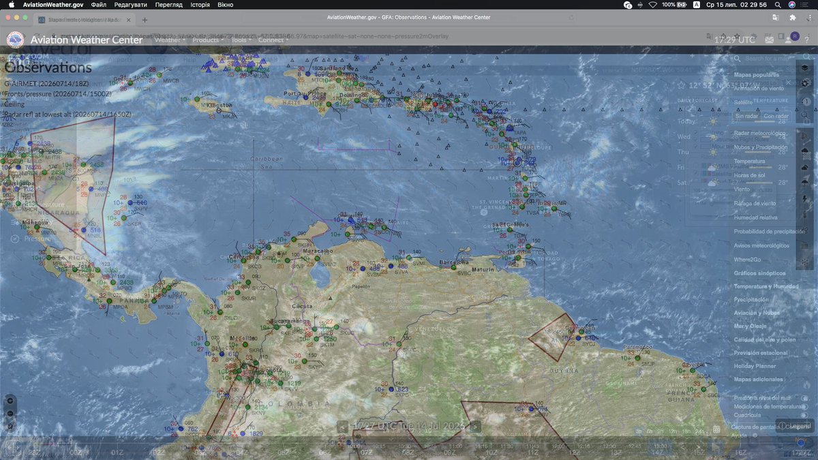Screen dimensions: 818x460
Task: Open the Apple menu
Action: (x=11, y=4)
